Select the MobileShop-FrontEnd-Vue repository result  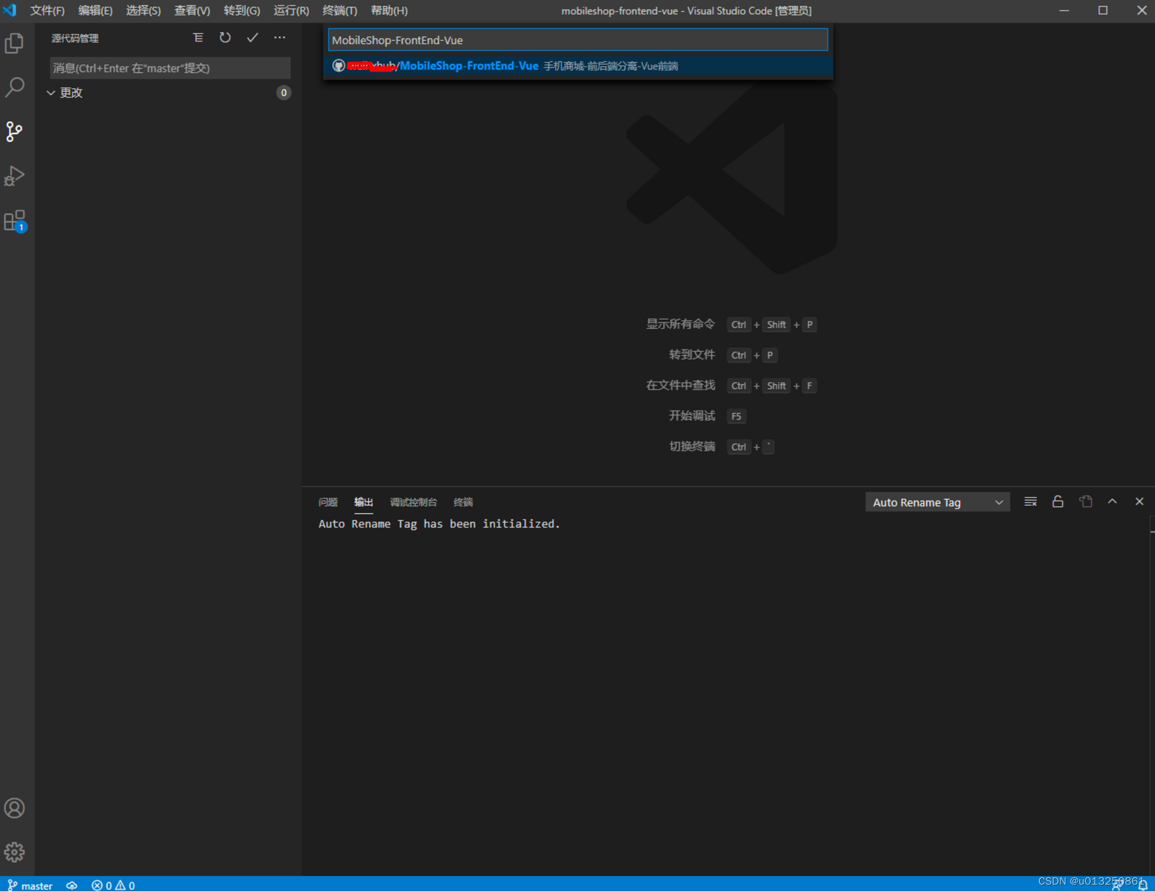pyautogui.click(x=578, y=66)
